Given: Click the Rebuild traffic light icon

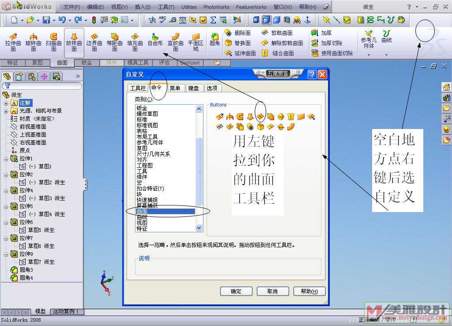Looking at the screenshot, I should click(94, 19).
